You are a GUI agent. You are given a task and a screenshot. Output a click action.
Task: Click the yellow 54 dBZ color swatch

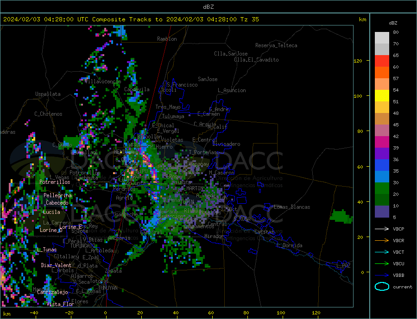(x=382, y=96)
